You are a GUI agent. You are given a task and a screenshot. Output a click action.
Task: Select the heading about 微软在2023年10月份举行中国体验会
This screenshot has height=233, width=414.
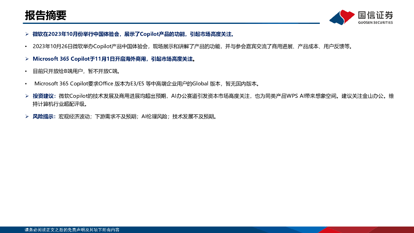pos(133,34)
